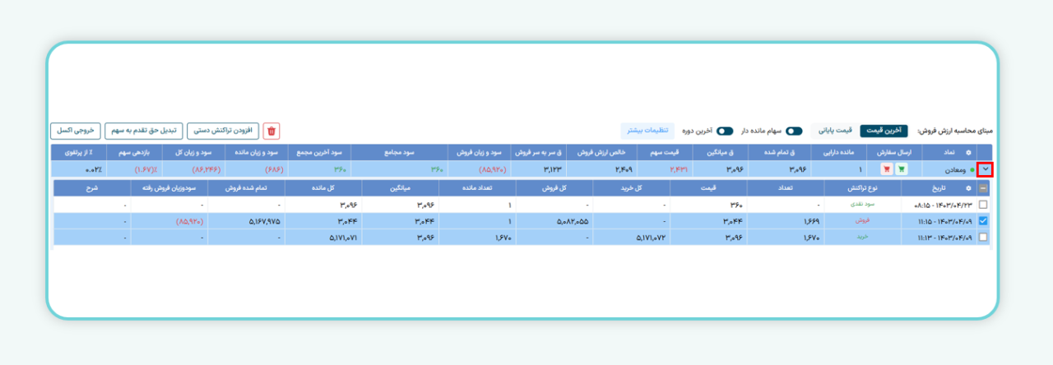Click the select-all box in transactions header
Image resolution: width=1053 pixels, height=365 pixels.
(982, 188)
